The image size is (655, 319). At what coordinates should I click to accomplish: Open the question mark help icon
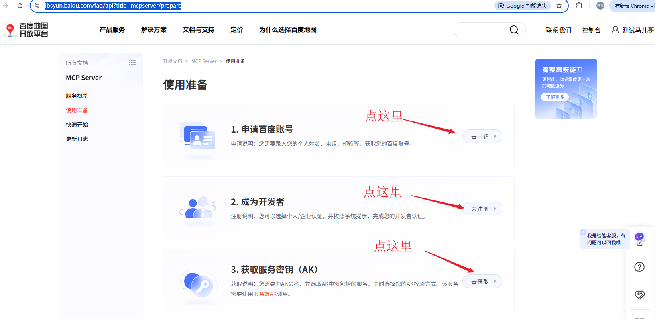639,267
